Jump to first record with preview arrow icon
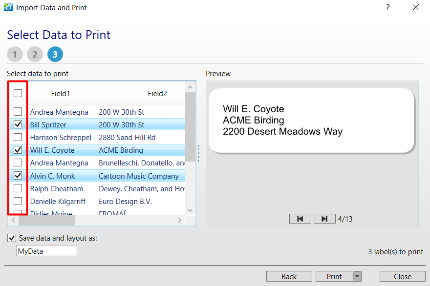The height and width of the screenshot is (286, 430). click(x=300, y=219)
